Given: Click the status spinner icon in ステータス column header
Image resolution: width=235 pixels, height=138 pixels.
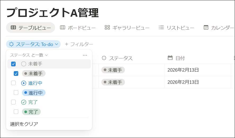Looking at the screenshot, I should [x=104, y=58].
